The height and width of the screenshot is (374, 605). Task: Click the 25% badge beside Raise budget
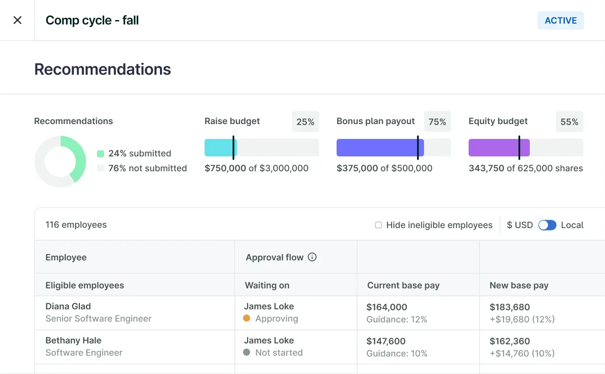(x=306, y=121)
